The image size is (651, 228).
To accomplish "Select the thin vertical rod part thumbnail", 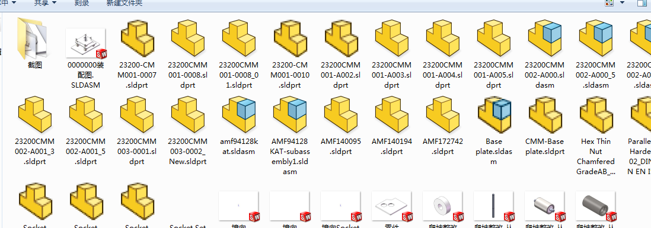I will coord(494,206).
